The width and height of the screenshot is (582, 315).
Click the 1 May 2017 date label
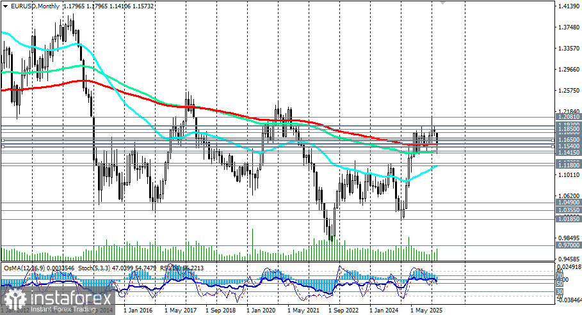tap(181, 311)
